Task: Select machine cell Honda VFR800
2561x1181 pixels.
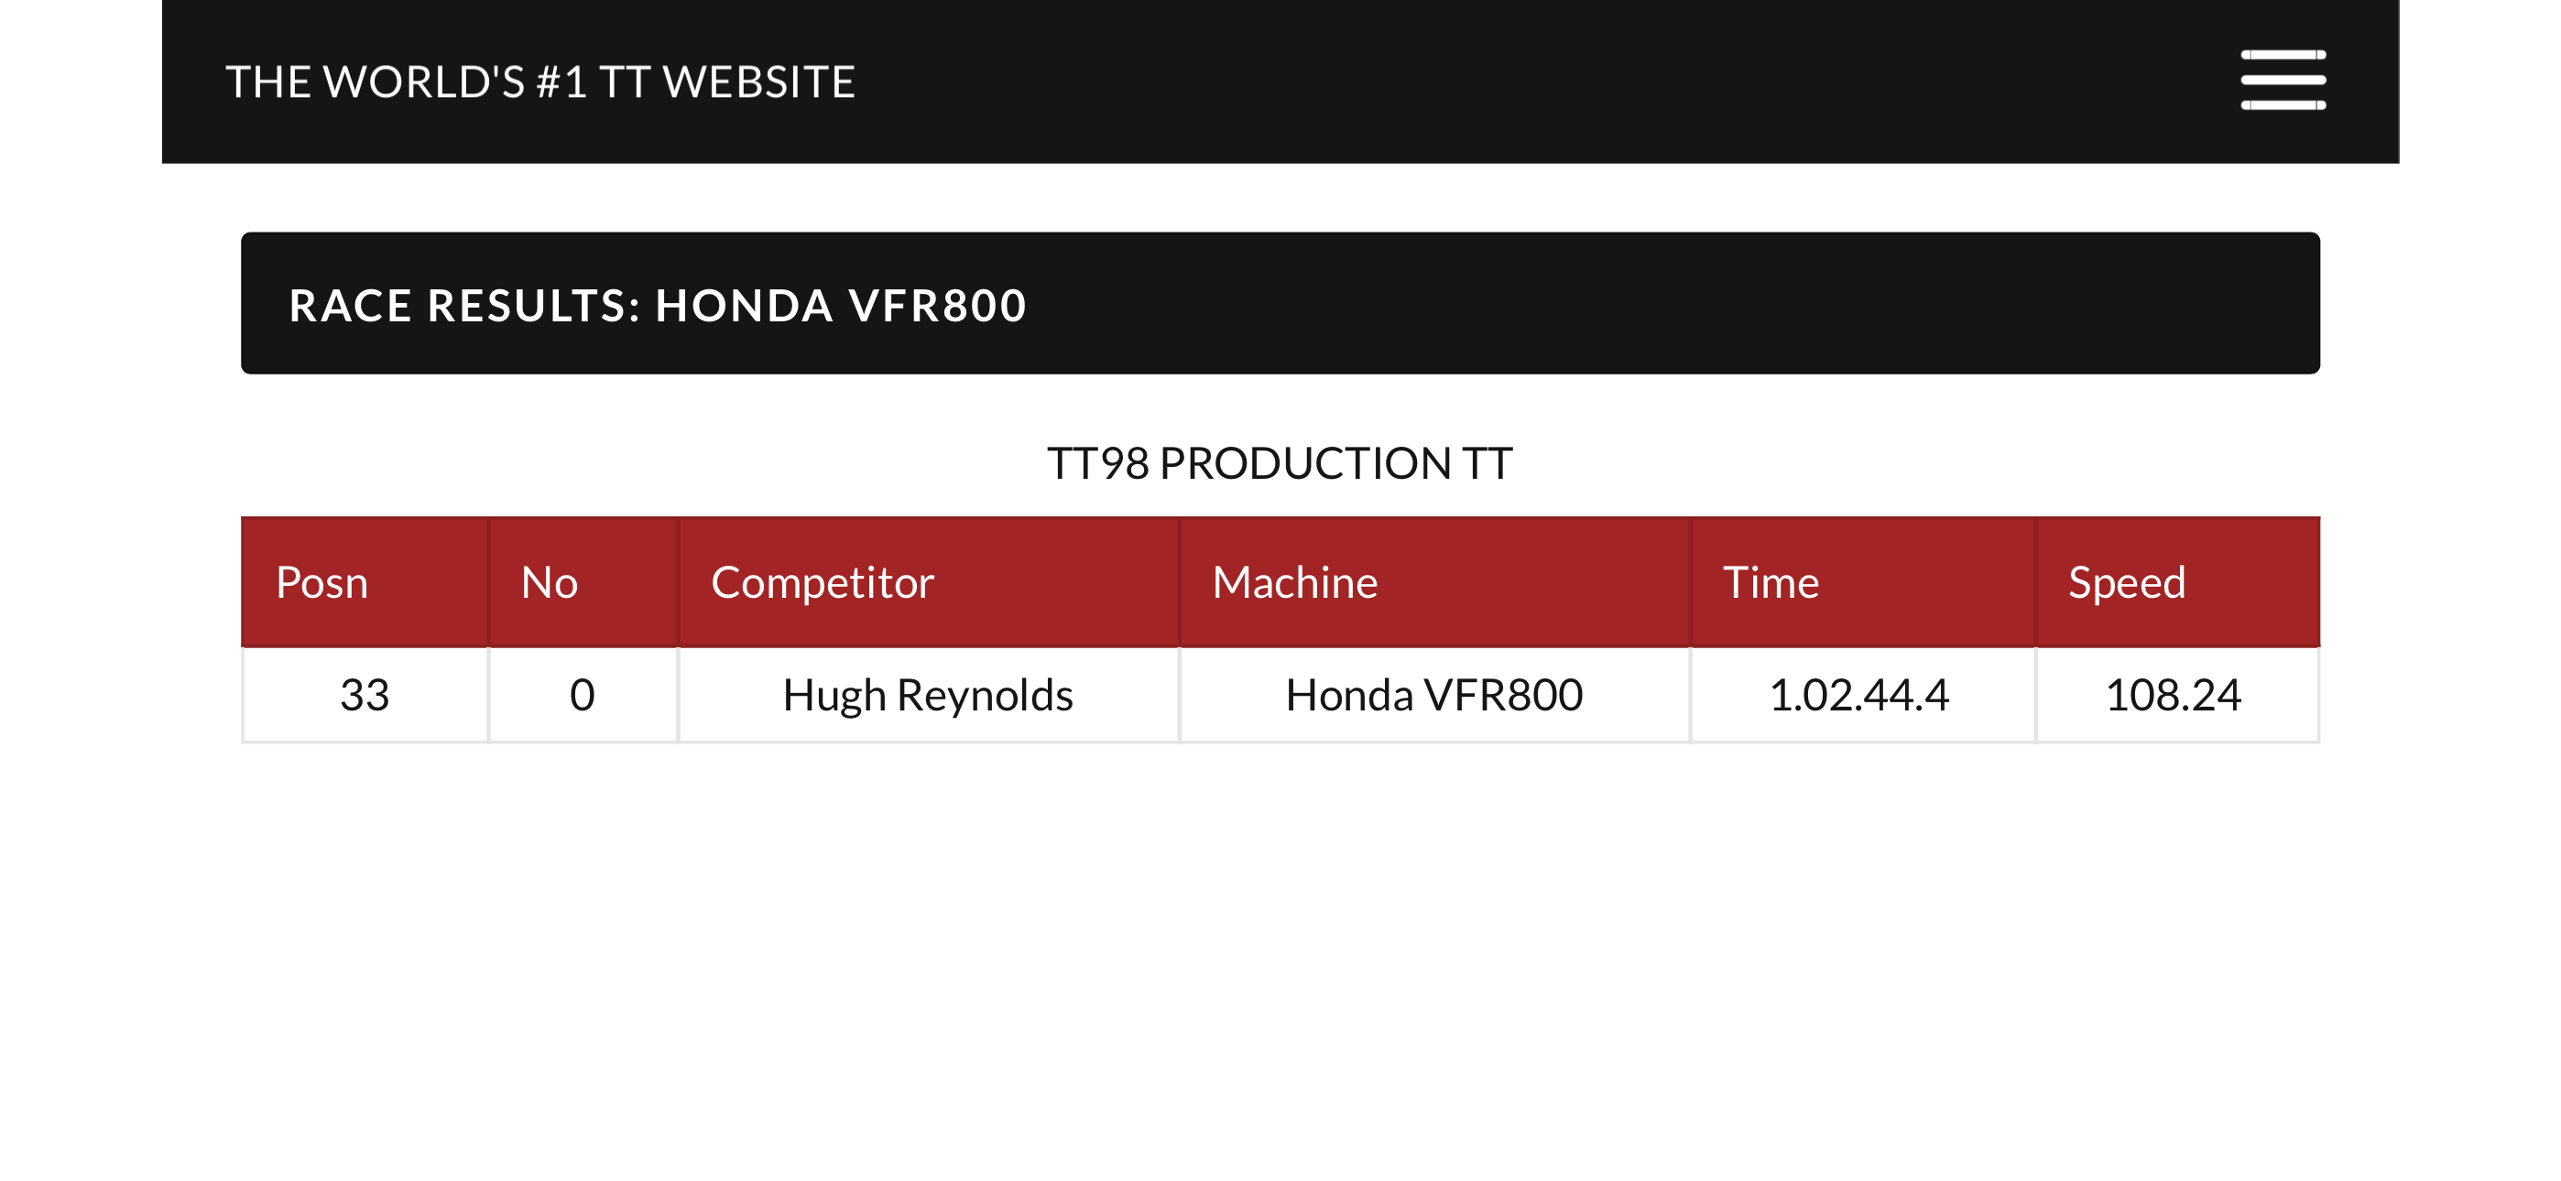Action: [1433, 695]
